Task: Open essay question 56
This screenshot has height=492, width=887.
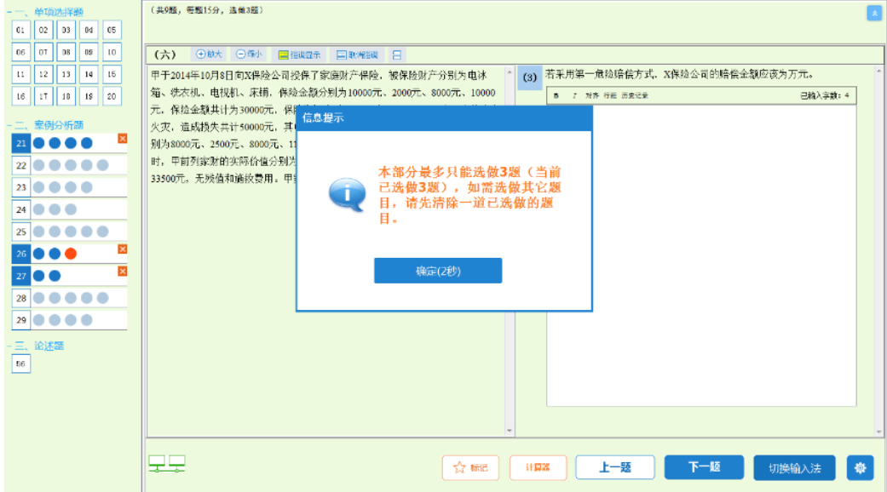Action: 20,363
